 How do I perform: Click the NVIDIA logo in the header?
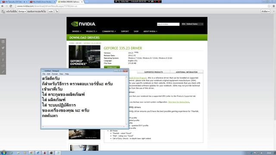[83, 24]
